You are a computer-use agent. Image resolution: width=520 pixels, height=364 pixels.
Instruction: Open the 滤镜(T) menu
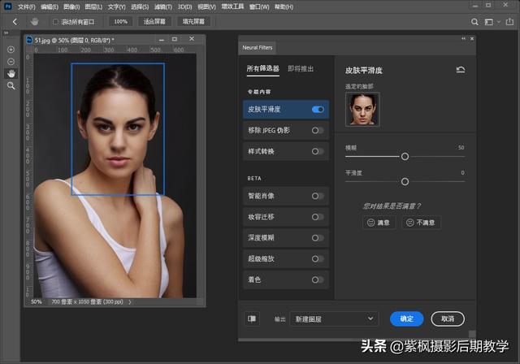pyautogui.click(x=167, y=6)
